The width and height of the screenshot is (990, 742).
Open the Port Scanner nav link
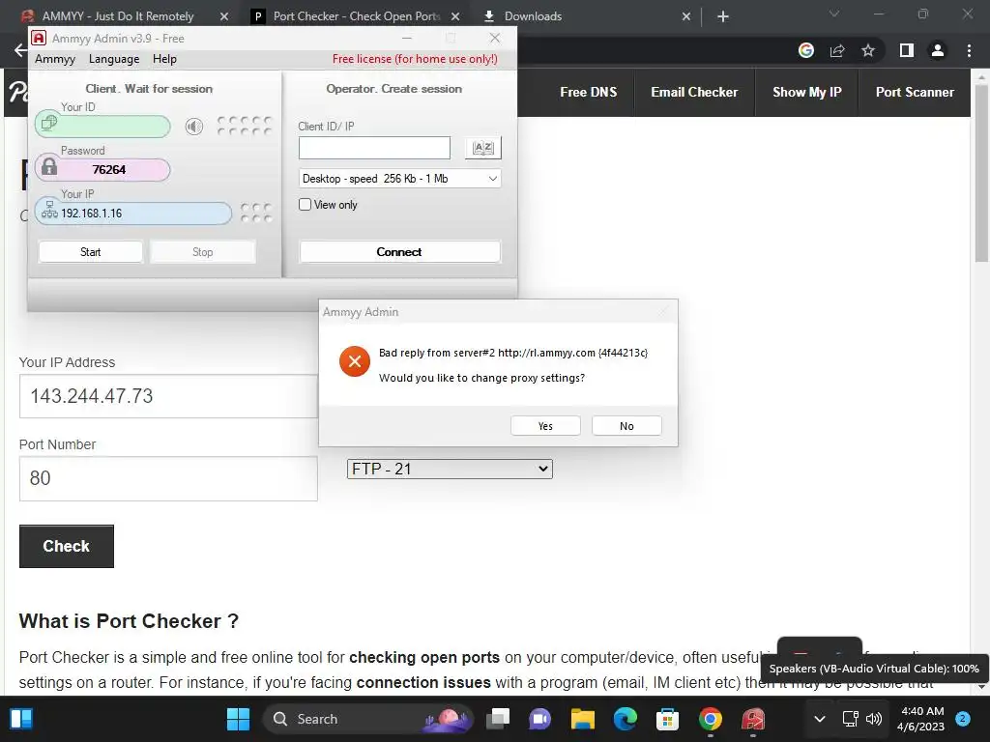[x=915, y=92]
